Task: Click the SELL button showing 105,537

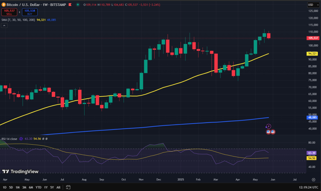Action: coord(9,12)
